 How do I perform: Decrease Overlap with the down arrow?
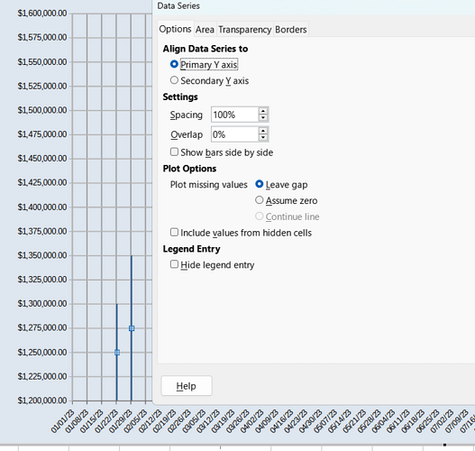[263, 138]
